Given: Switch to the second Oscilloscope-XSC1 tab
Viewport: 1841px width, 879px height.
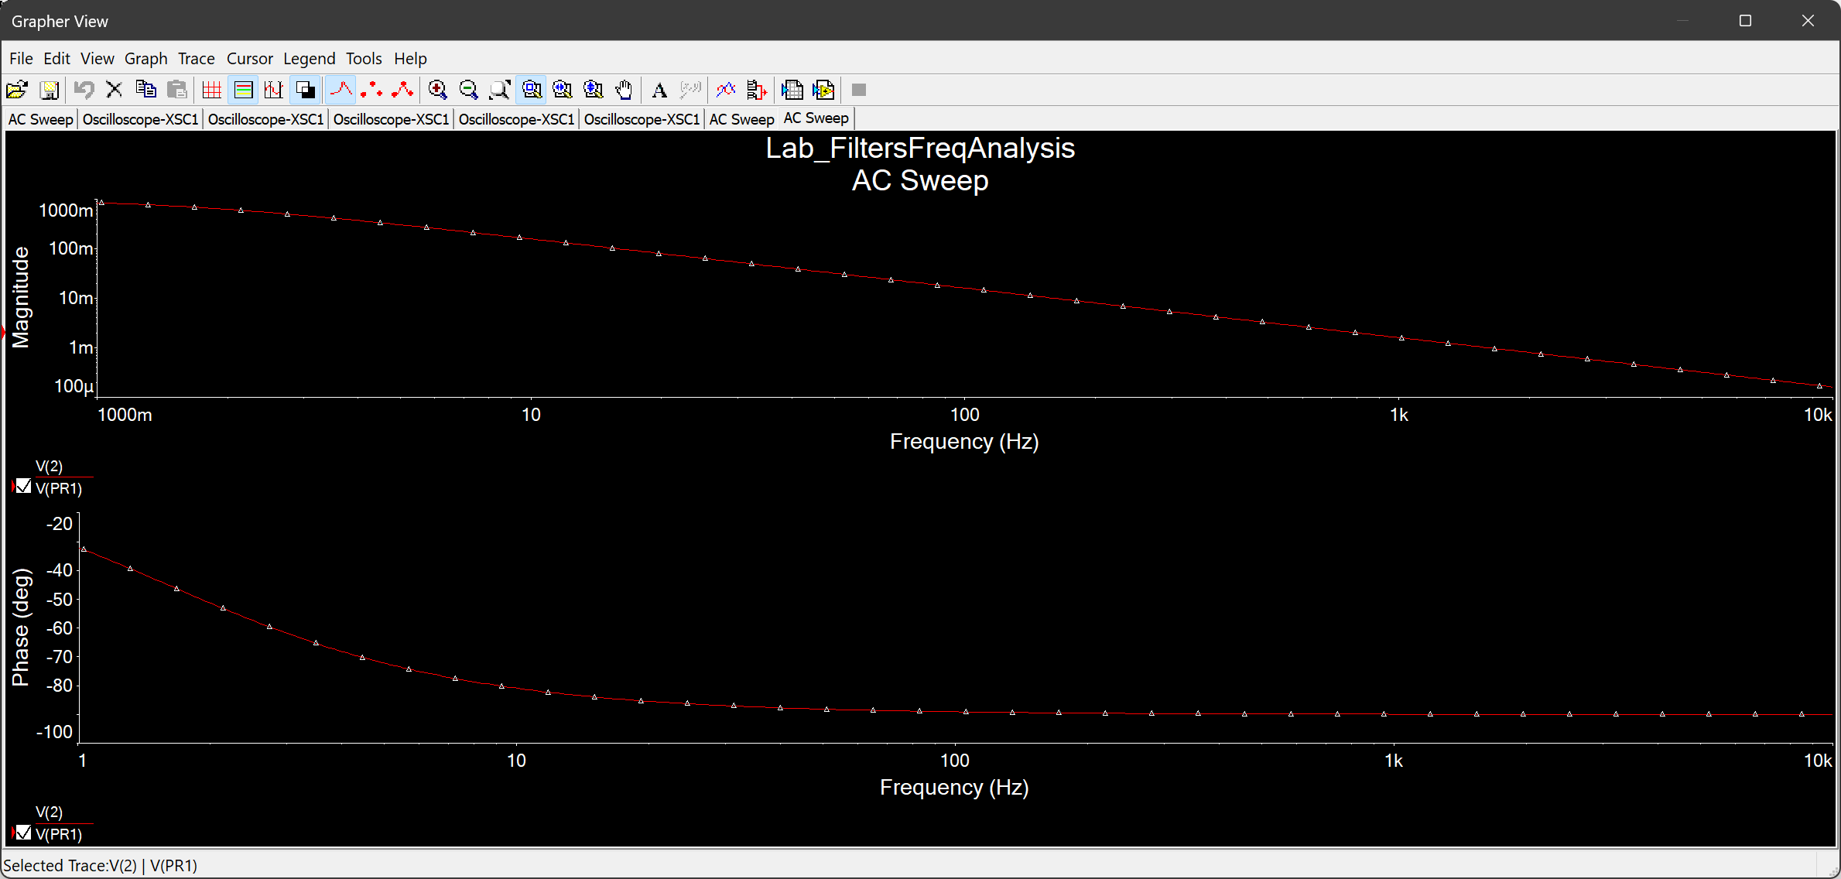Looking at the screenshot, I should click(x=265, y=119).
